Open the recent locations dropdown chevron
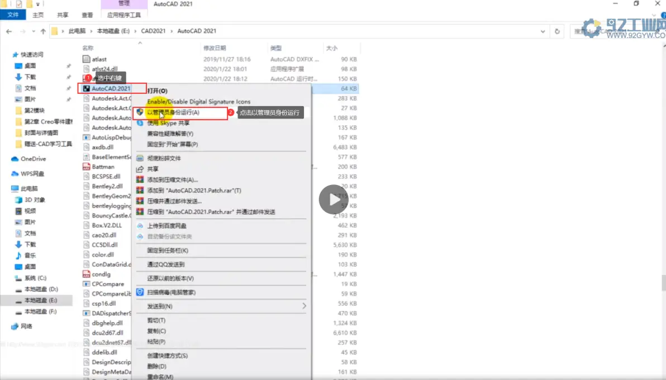Image resolution: width=666 pixels, height=380 pixels. (x=33, y=31)
